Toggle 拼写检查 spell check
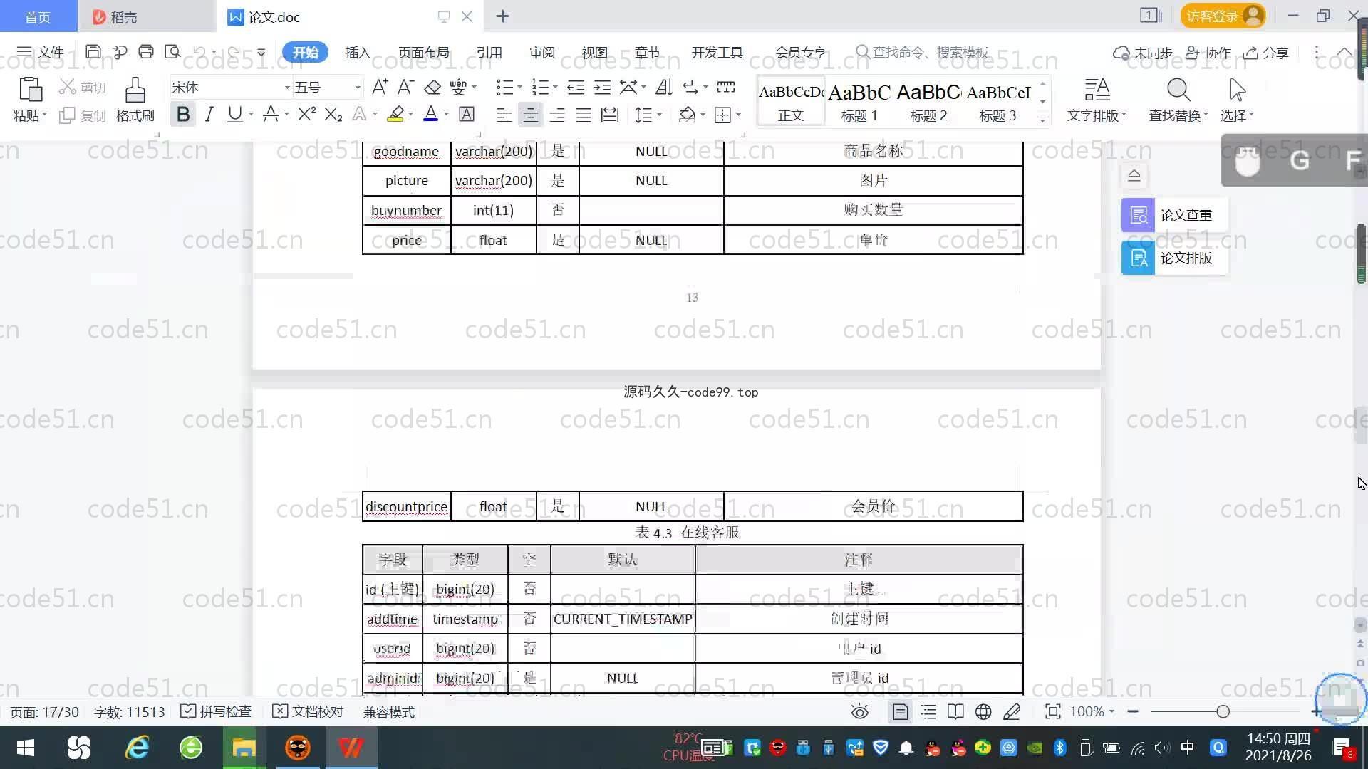The image size is (1368, 769). coord(216,712)
